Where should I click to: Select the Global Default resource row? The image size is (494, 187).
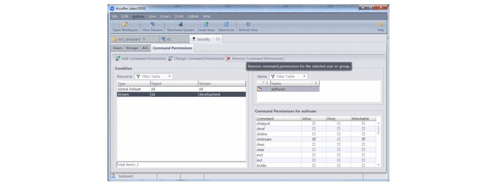click(181, 89)
